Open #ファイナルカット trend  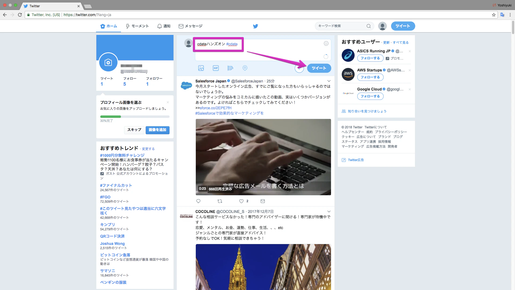pyautogui.click(x=116, y=185)
